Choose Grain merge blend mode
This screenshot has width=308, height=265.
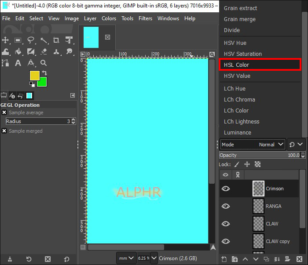click(260, 19)
